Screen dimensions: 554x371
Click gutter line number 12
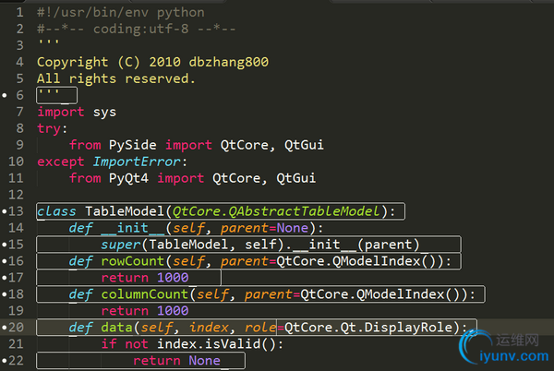point(16,195)
